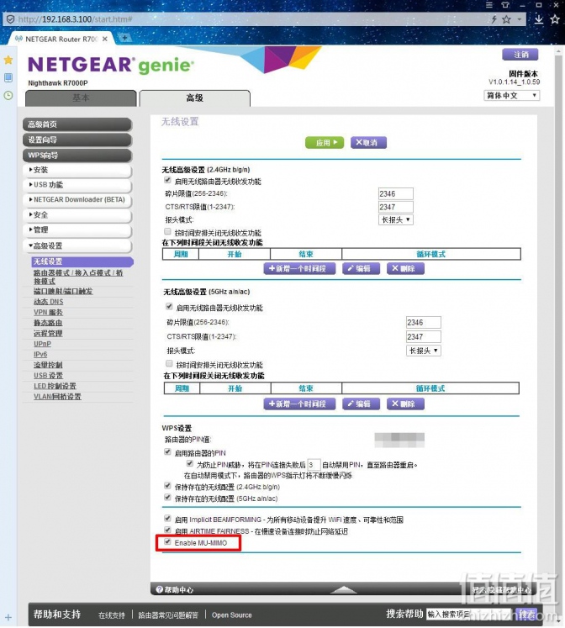Expand help panel with up arrow
Viewport: 565px width, 628px height.
coord(343,589)
